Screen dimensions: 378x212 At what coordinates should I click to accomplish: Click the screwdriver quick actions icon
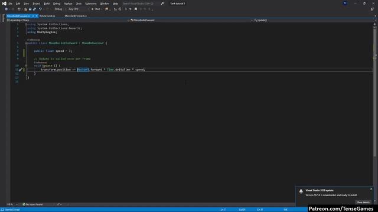[x=21, y=69]
